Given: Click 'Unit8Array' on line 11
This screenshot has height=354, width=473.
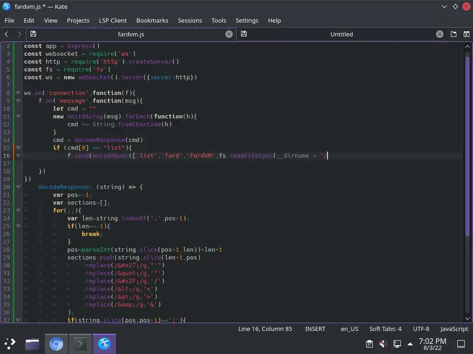Looking at the screenshot, I should coord(85,116).
